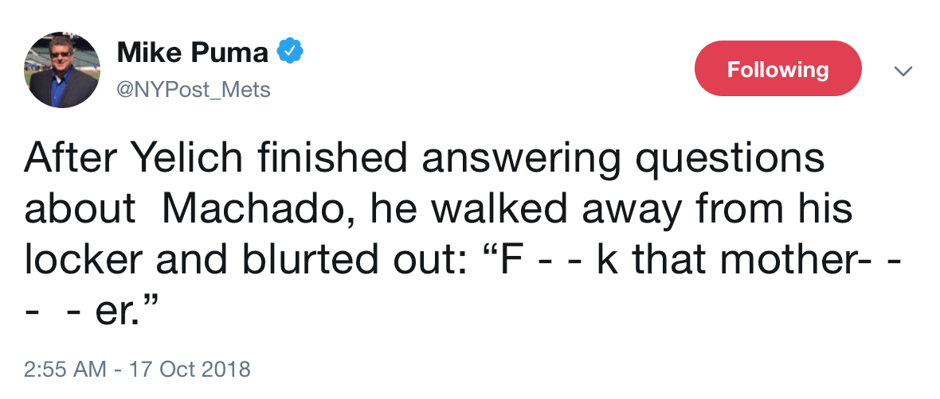Click the word "about" in the tweet
This screenshot has width=940, height=399.
coord(80,209)
